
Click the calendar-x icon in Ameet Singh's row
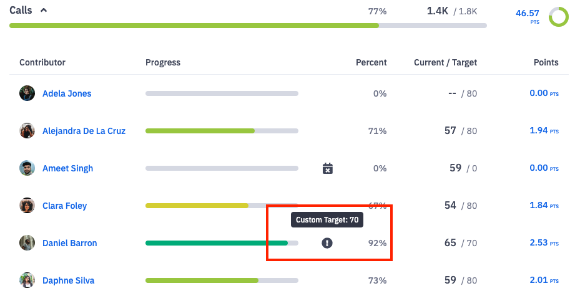(x=327, y=168)
